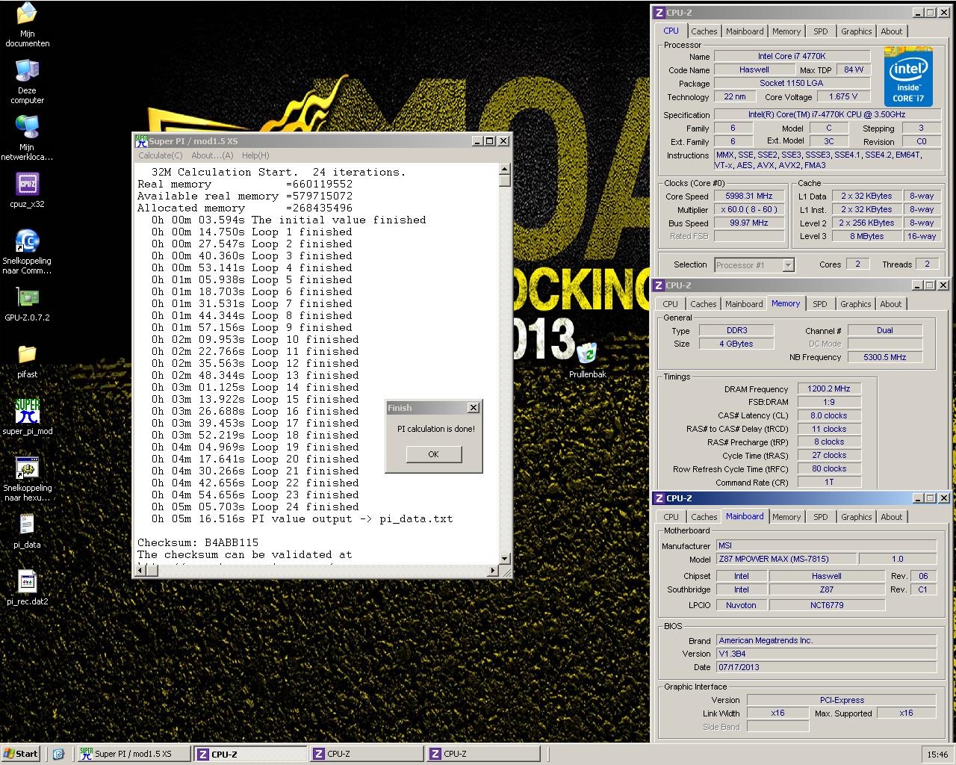
Task: Click the NB Frequency 5300.5 MHz value
Action: (885, 357)
